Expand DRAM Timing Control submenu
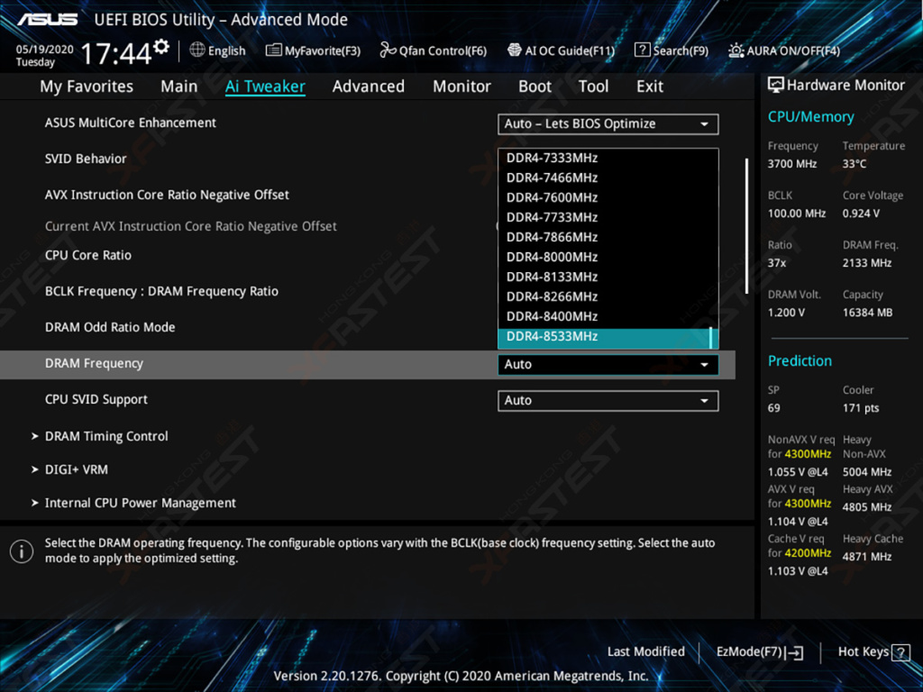This screenshot has width=923, height=692. pyautogui.click(x=106, y=436)
